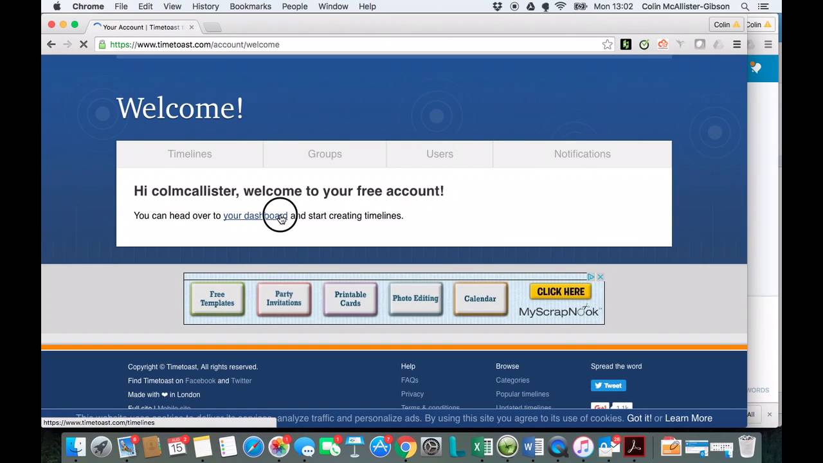
Task: Bookmark this page with the star icon
Action: coord(607,44)
